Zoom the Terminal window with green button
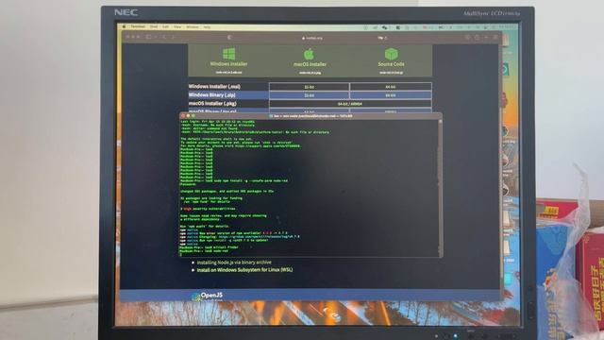Screen dimensions: 604x340 193,115
